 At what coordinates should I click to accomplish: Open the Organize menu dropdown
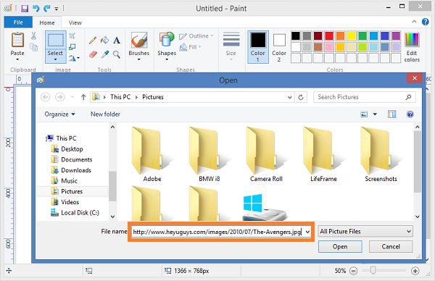click(59, 114)
